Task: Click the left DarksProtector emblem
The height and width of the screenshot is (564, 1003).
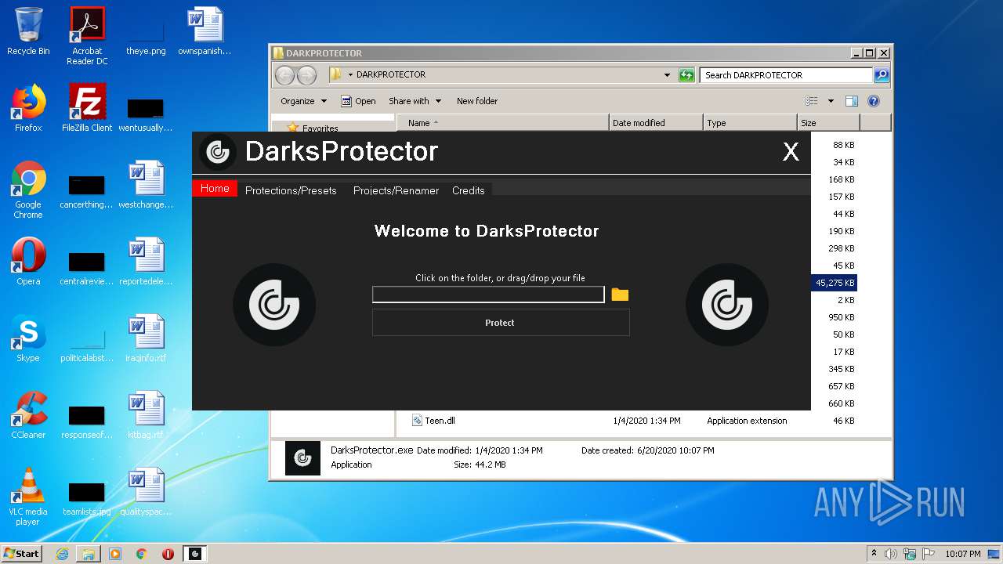Action: click(x=274, y=305)
